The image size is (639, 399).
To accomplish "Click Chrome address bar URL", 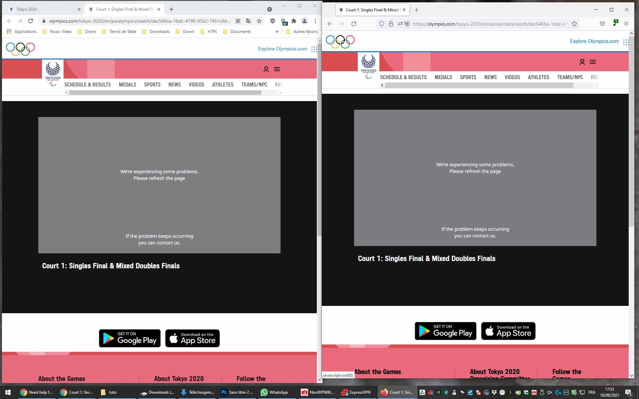I will (139, 21).
